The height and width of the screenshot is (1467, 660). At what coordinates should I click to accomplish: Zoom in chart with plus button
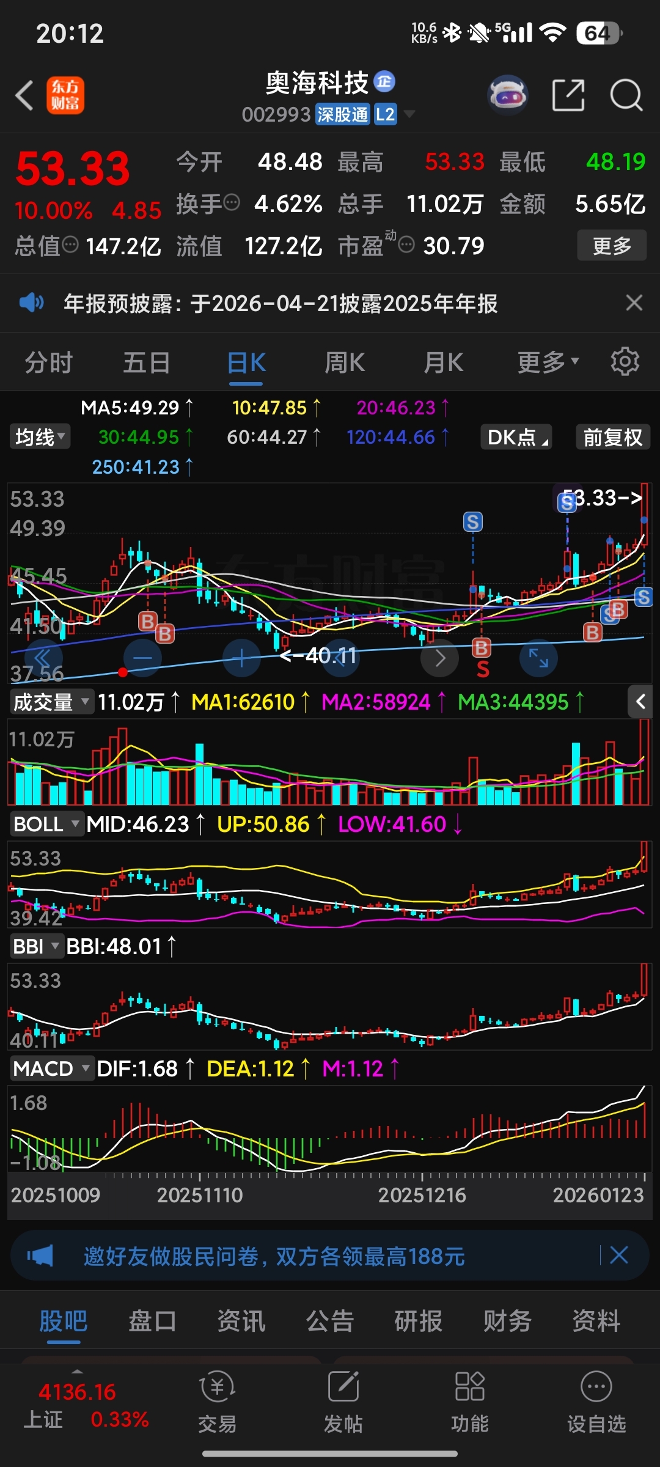(241, 658)
